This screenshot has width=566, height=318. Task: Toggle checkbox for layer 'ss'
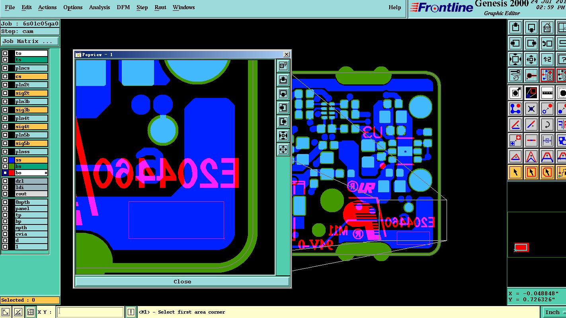pos(5,160)
